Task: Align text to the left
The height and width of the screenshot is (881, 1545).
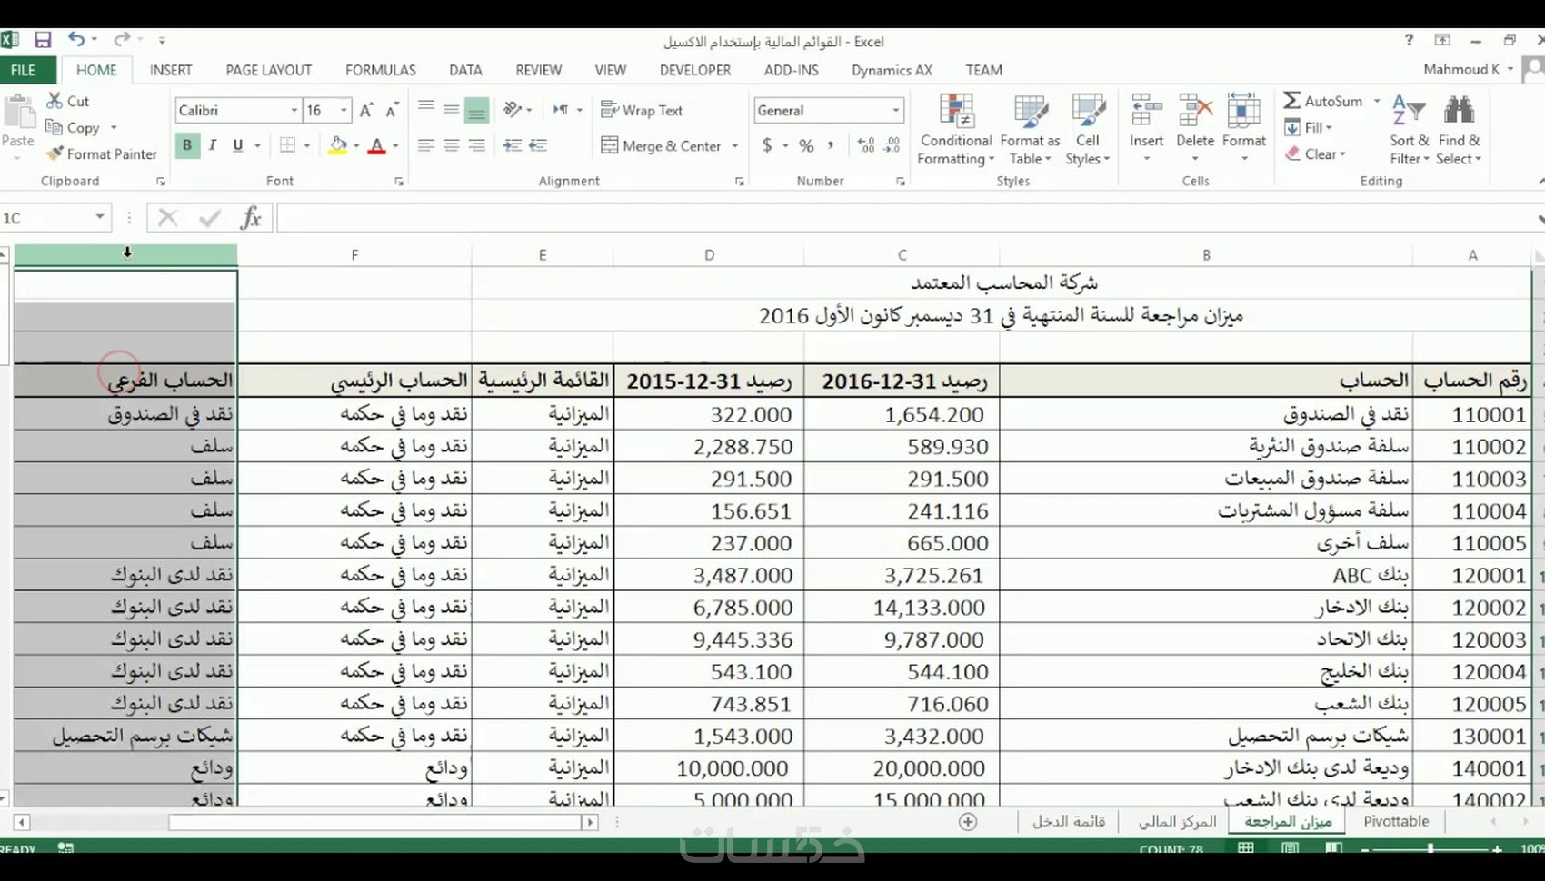Action: click(425, 145)
